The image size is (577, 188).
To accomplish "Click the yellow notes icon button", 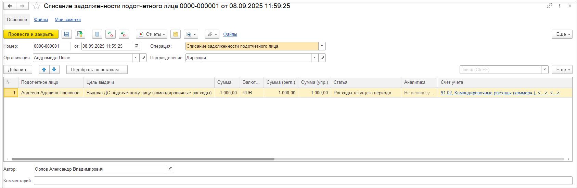I will click(176, 34).
